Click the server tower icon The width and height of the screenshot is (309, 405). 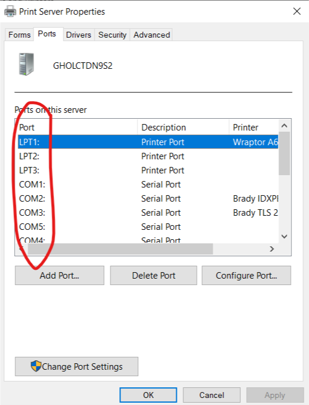click(x=26, y=64)
